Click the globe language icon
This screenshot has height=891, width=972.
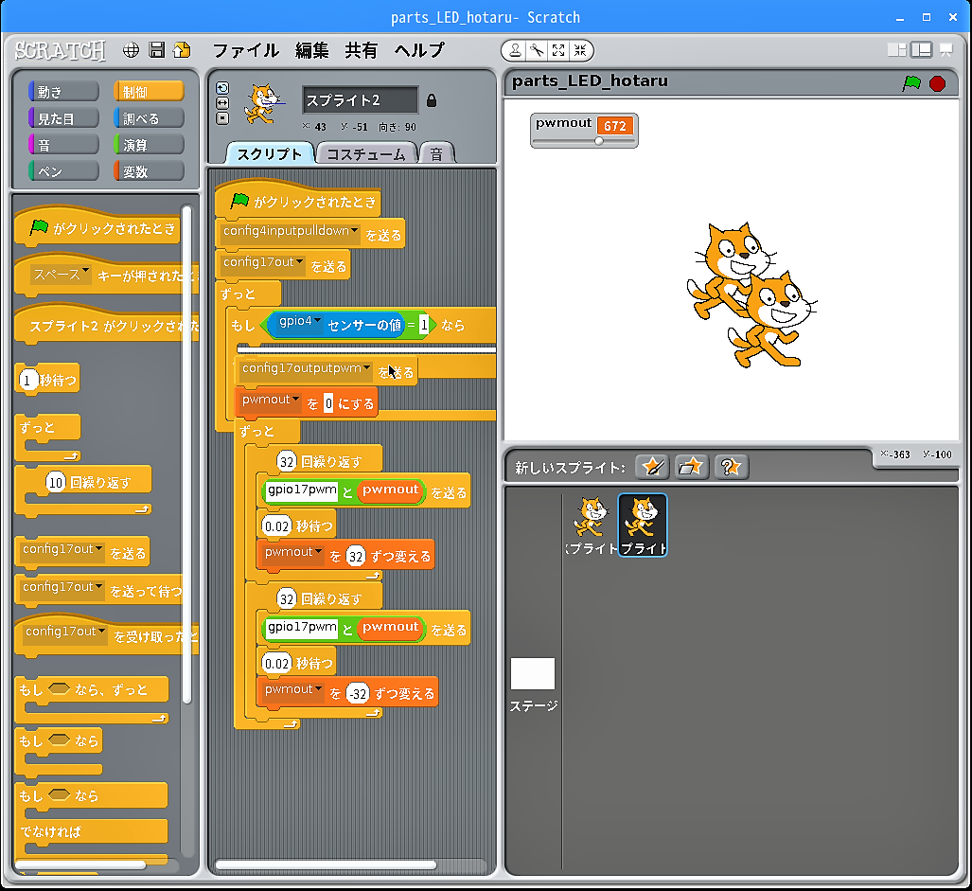[131, 50]
